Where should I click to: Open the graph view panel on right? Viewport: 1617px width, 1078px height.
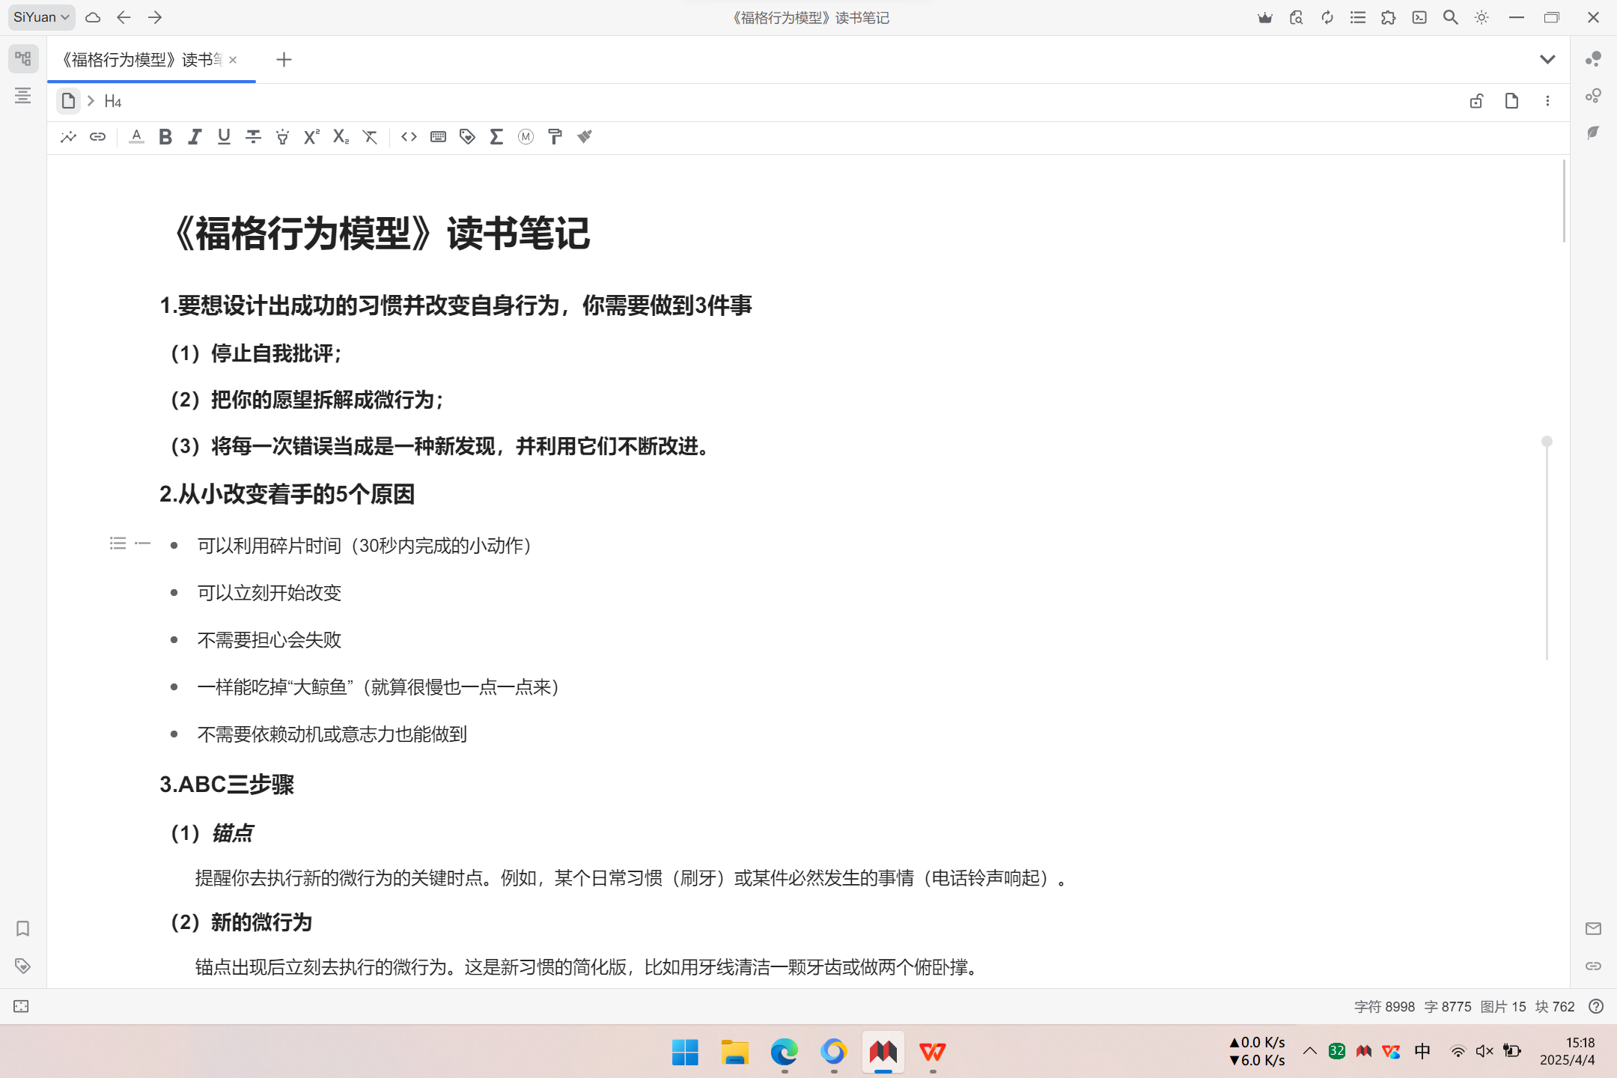1593,59
